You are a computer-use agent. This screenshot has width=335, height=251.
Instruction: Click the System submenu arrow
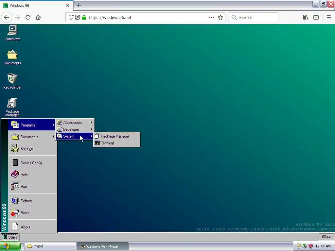click(92, 136)
